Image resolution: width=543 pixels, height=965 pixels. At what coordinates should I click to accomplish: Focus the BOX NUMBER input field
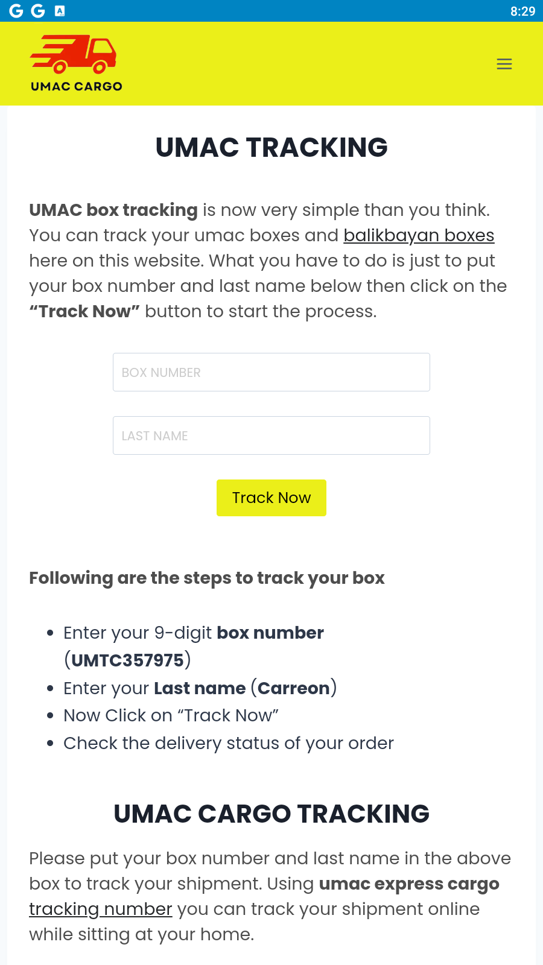(x=271, y=372)
